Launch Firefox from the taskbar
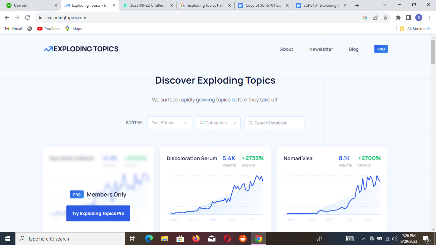The width and height of the screenshot is (436, 245). click(196, 238)
